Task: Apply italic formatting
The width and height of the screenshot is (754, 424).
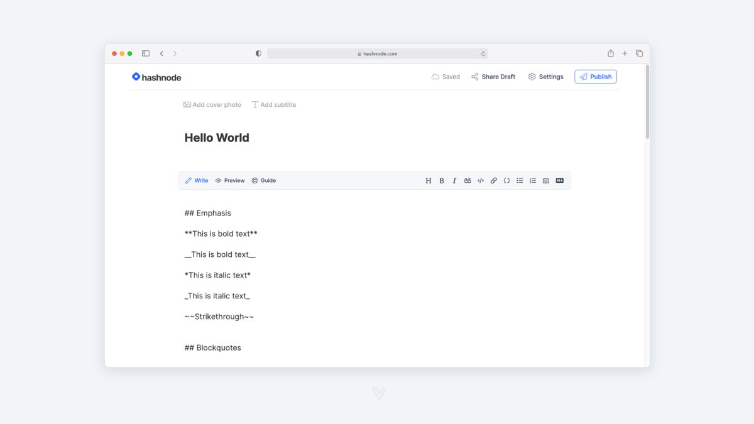Action: [x=454, y=180]
